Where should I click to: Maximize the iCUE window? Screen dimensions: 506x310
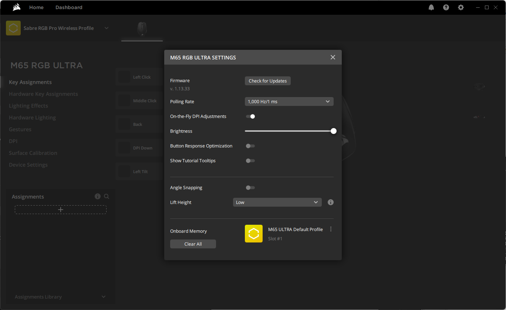(x=487, y=7)
